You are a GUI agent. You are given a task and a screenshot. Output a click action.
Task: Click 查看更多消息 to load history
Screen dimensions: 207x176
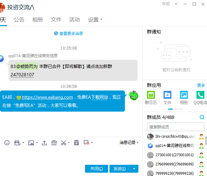[x=71, y=33]
